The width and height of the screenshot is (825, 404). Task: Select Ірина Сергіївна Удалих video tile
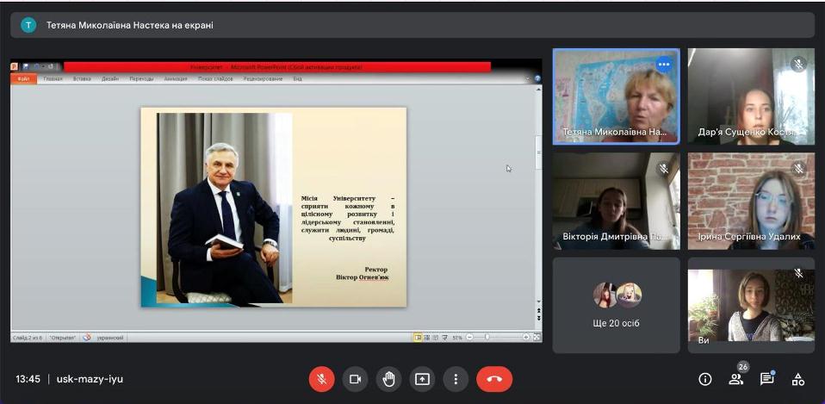click(x=751, y=201)
